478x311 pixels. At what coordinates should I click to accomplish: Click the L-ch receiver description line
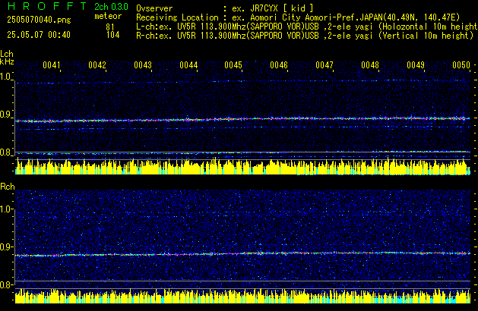307,27
